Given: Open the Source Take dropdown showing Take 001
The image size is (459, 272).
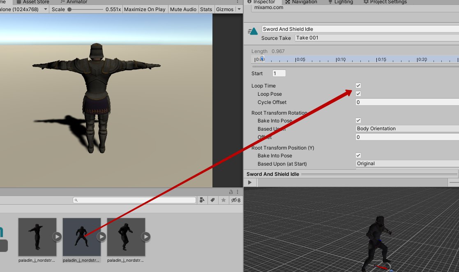Looking at the screenshot, I should [x=377, y=38].
